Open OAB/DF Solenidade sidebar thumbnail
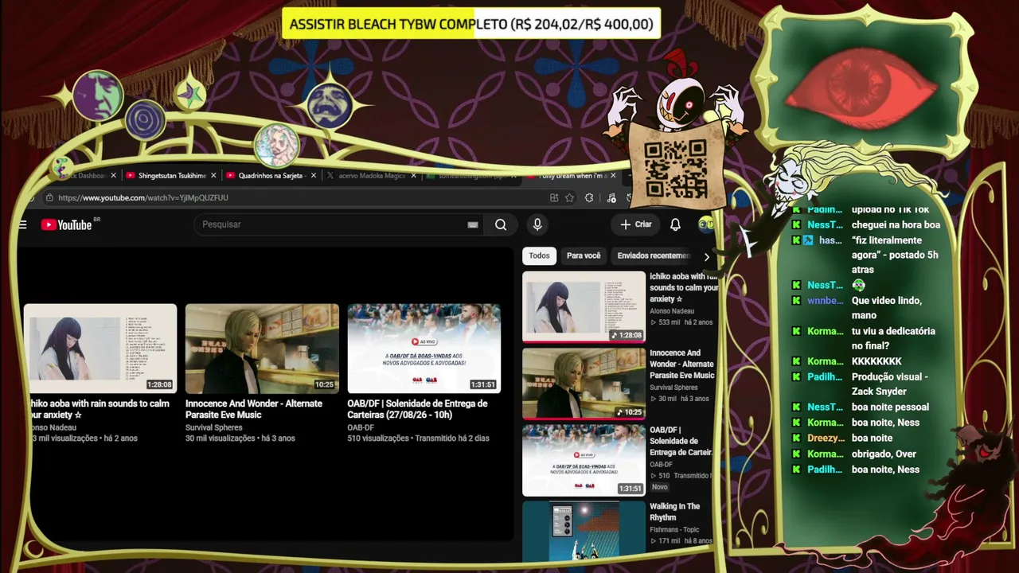 click(584, 460)
